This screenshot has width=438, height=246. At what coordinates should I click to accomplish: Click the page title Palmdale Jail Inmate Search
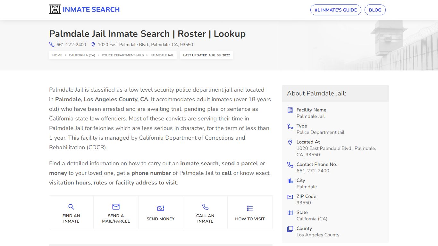(147, 34)
